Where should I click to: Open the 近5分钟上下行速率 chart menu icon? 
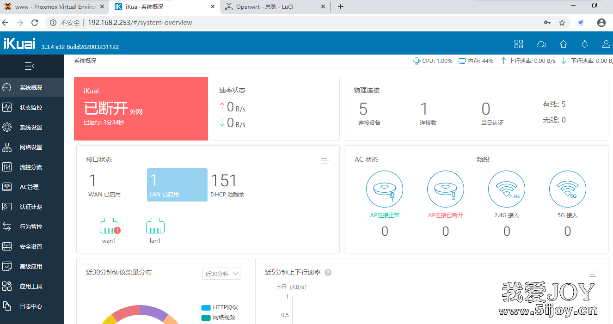594,274
